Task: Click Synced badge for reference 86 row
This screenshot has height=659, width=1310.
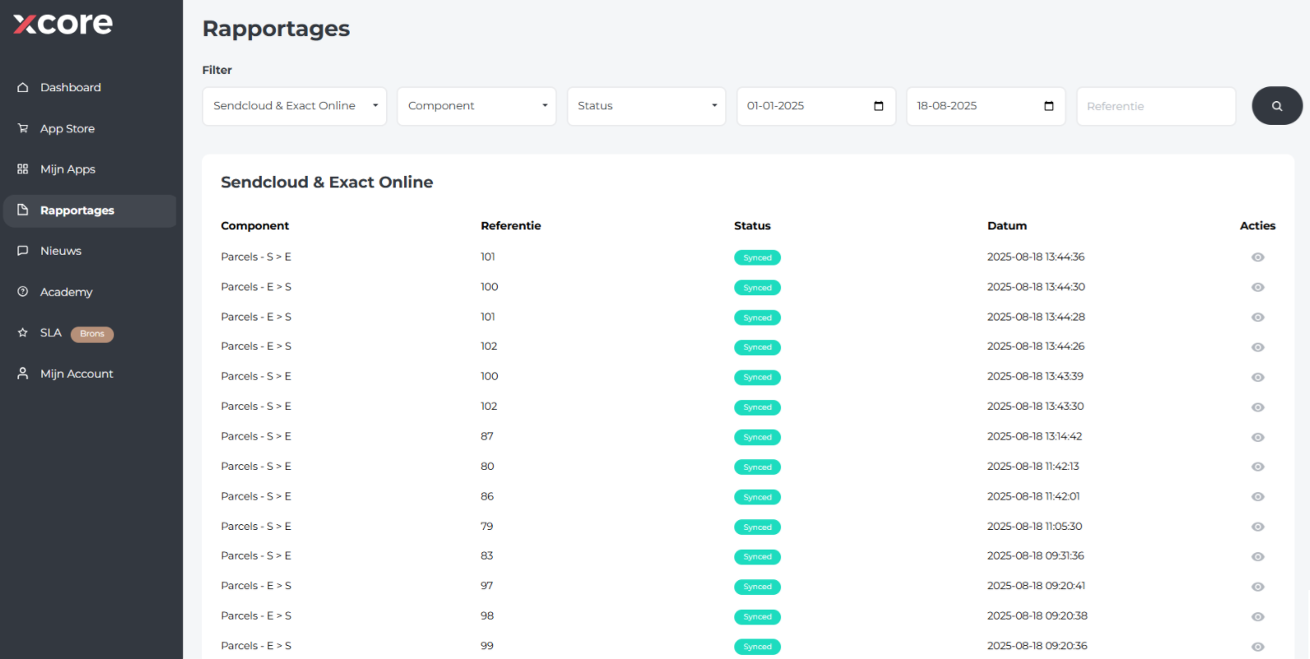Action: click(x=757, y=497)
